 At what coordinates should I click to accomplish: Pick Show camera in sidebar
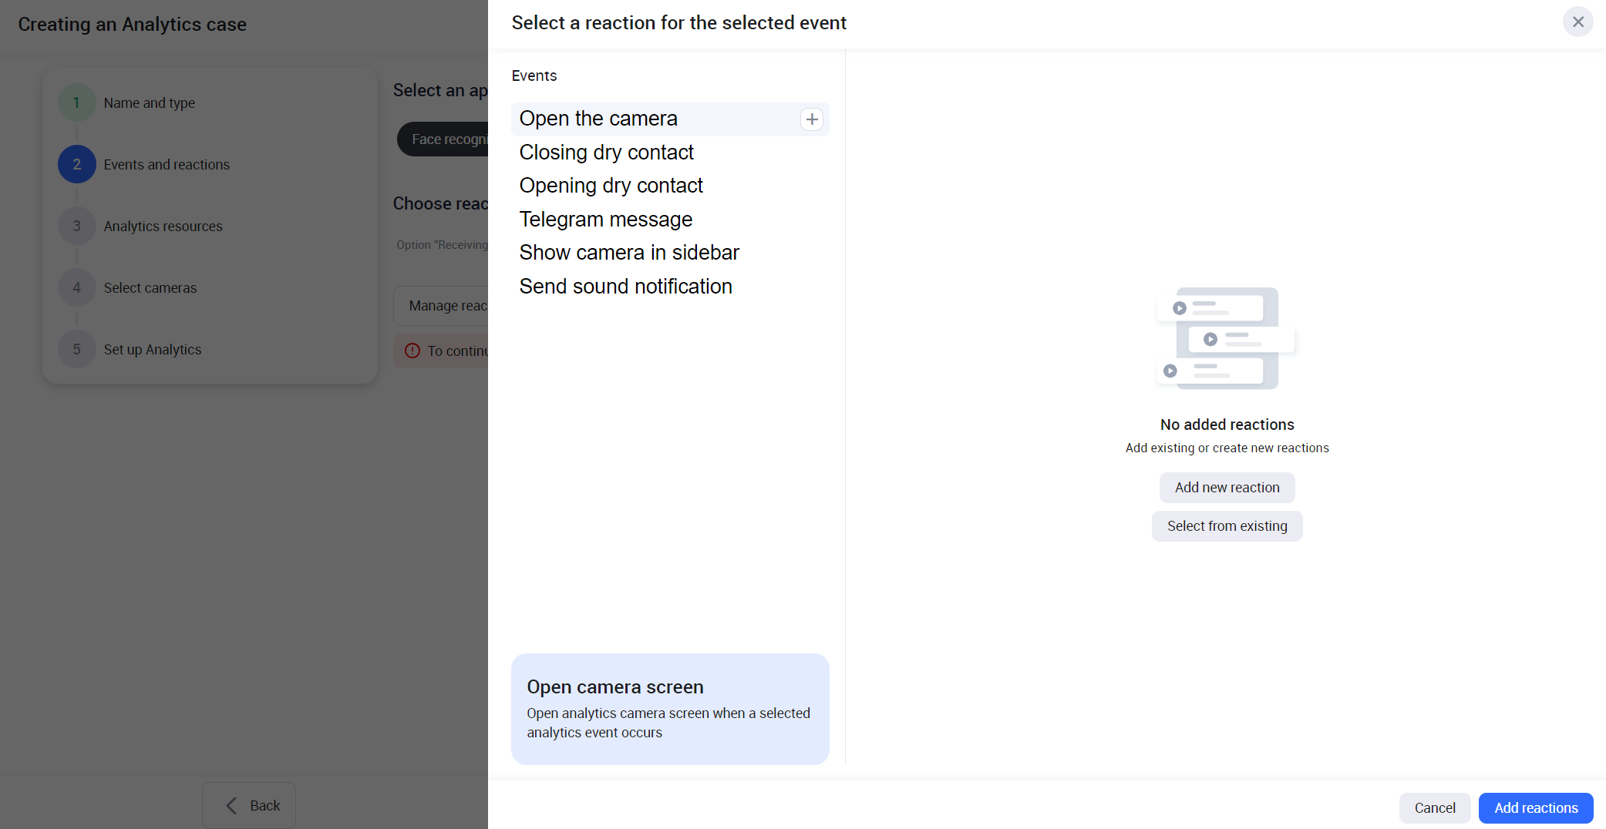628,253
